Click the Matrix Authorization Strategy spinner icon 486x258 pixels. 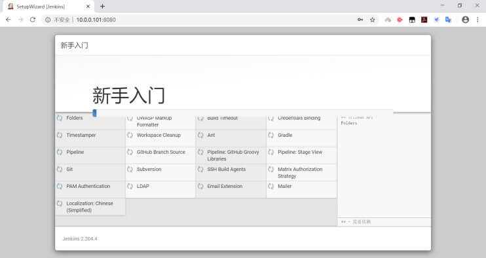271,169
